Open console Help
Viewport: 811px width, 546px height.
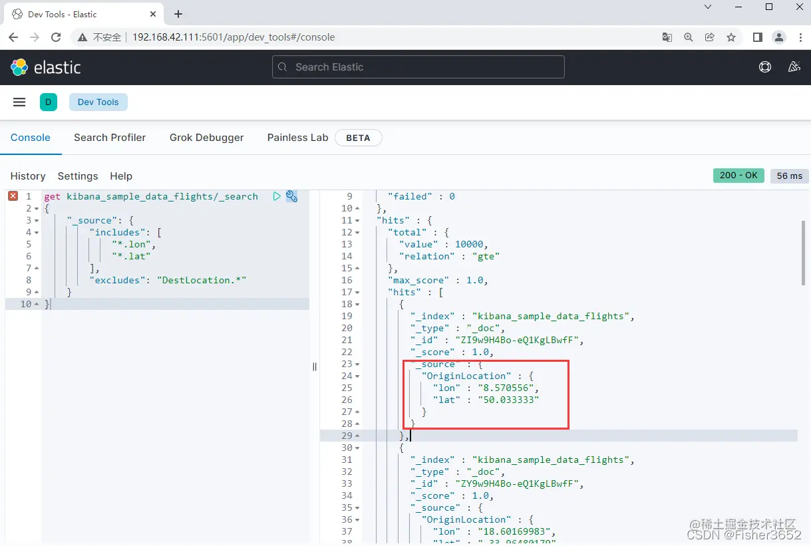pos(121,176)
